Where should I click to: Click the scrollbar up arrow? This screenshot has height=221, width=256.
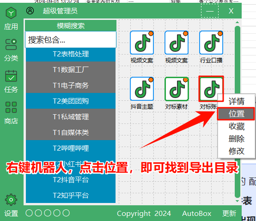237,22
